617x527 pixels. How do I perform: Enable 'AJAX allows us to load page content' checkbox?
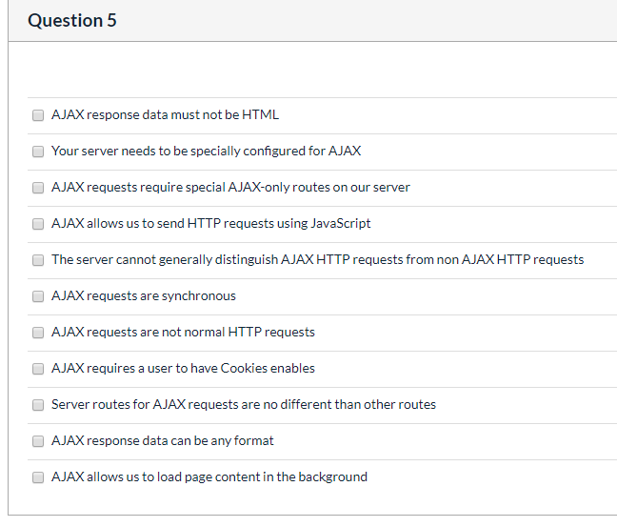[x=38, y=477]
